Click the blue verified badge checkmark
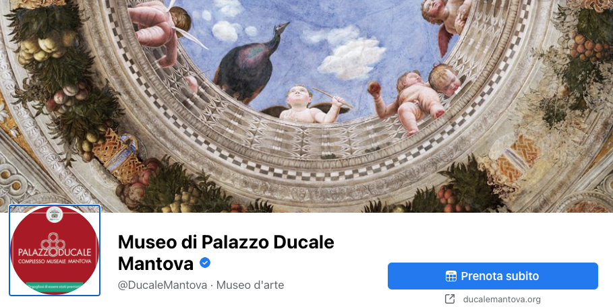The image size is (613, 307). [205, 263]
